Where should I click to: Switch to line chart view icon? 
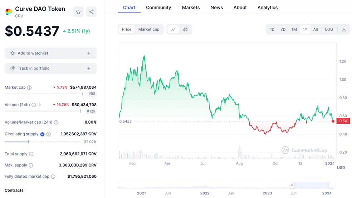[x=173, y=29]
